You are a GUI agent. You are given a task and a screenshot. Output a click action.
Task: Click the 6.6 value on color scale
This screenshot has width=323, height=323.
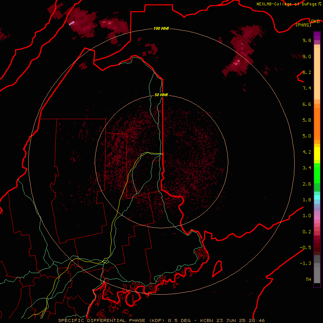(307, 104)
